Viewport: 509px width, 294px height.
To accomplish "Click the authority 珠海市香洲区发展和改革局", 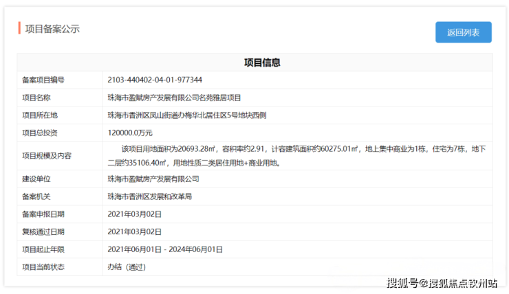I will pyautogui.click(x=149, y=196).
